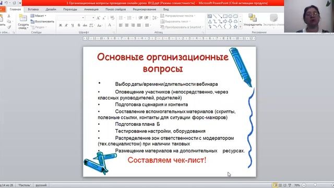Screen dimensions: 334x188
Task: Select the down arrow shape
Action: tap(230, 21)
